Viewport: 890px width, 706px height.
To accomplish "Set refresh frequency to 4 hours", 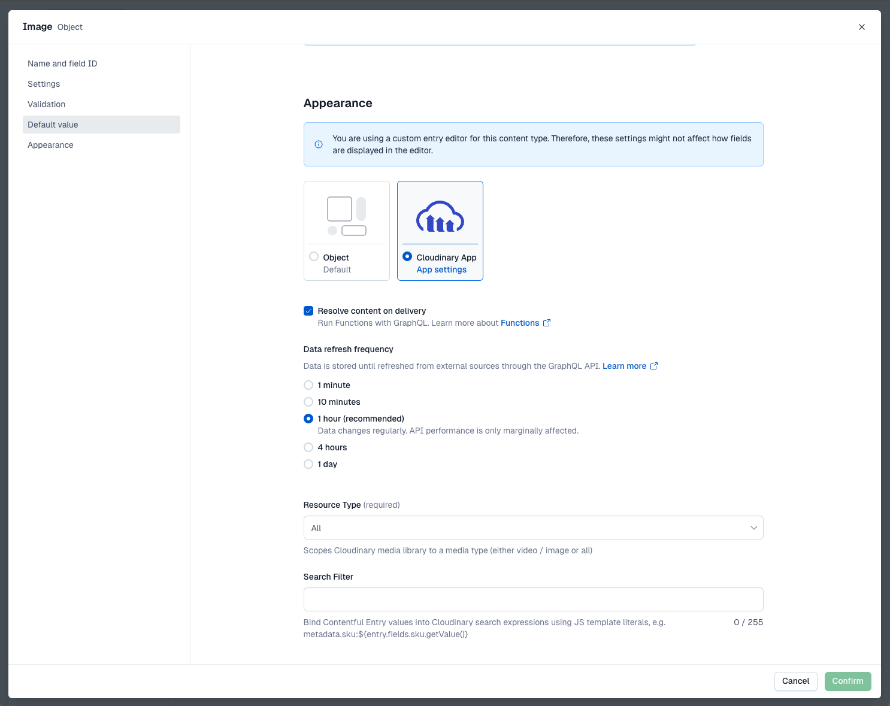I will (308, 447).
